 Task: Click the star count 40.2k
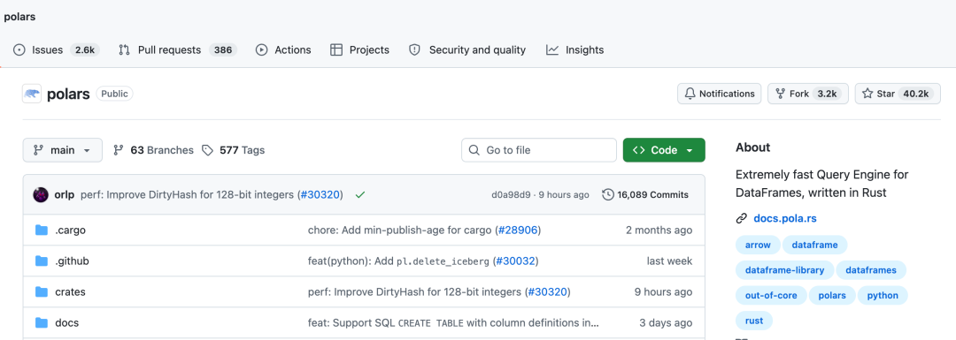tap(916, 94)
